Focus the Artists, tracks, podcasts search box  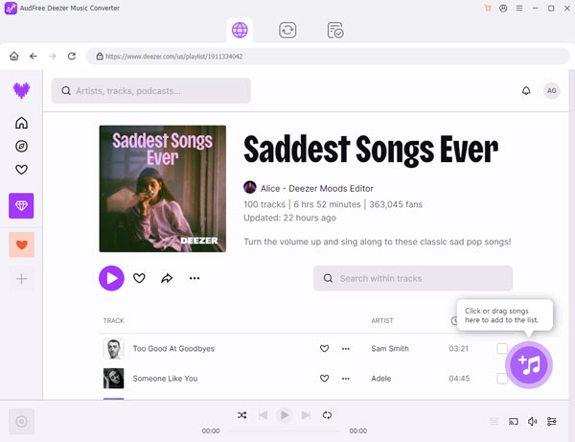[x=151, y=90]
